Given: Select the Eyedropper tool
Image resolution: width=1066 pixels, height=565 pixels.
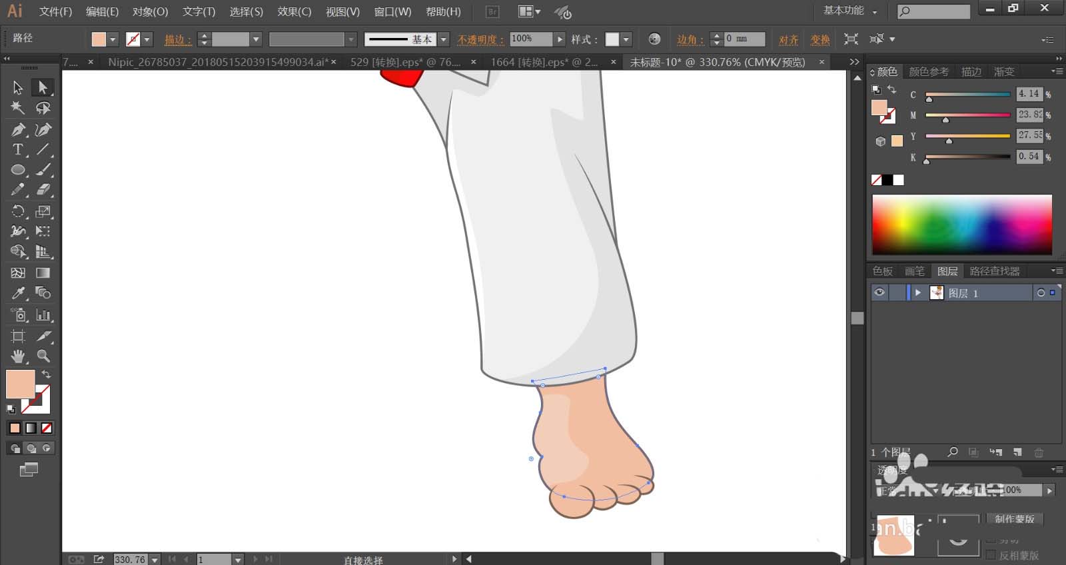Looking at the screenshot, I should (18, 293).
